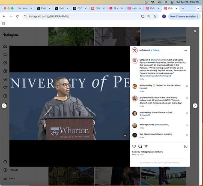Like the_idesofmarch's comment
The height and width of the screenshot is (186, 203).
tap(187, 135)
